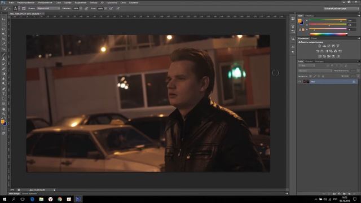Toggle visibility of the layer

coord(300,81)
